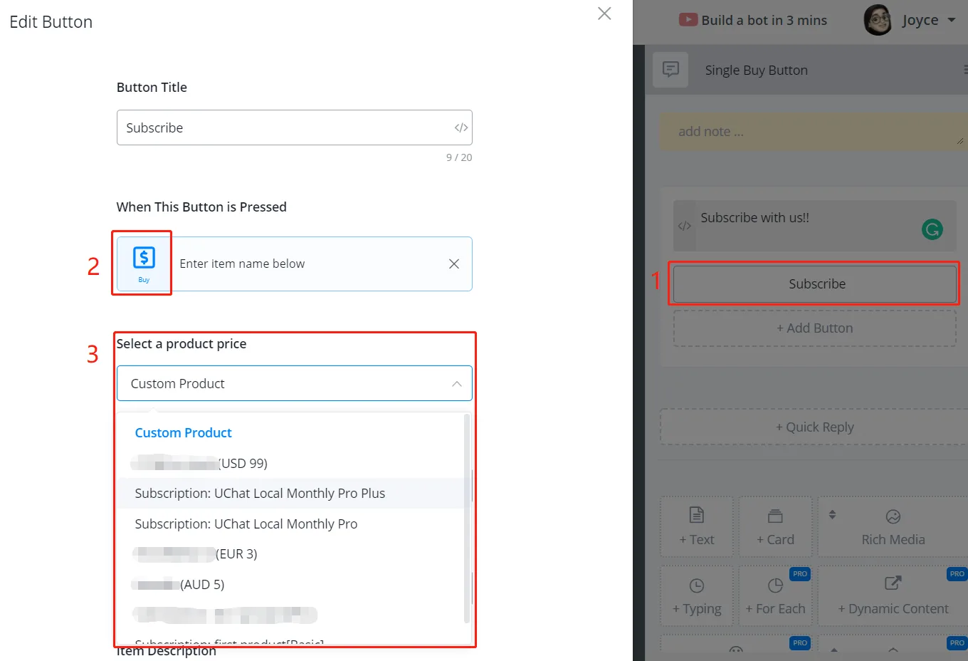Click the pie clock icon above + For Each
Screen dimensions: 968x661
(775, 585)
